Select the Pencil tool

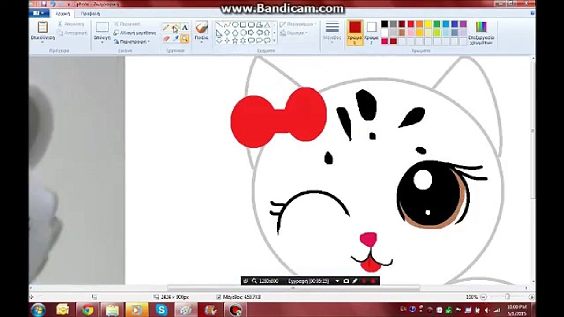click(x=166, y=28)
